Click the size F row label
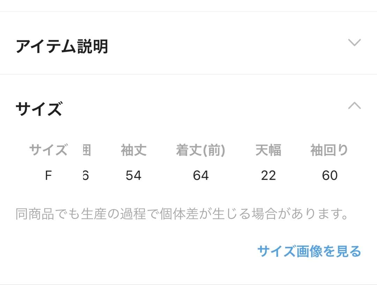Image resolution: width=377 pixels, height=285 pixels. pyautogui.click(x=48, y=175)
